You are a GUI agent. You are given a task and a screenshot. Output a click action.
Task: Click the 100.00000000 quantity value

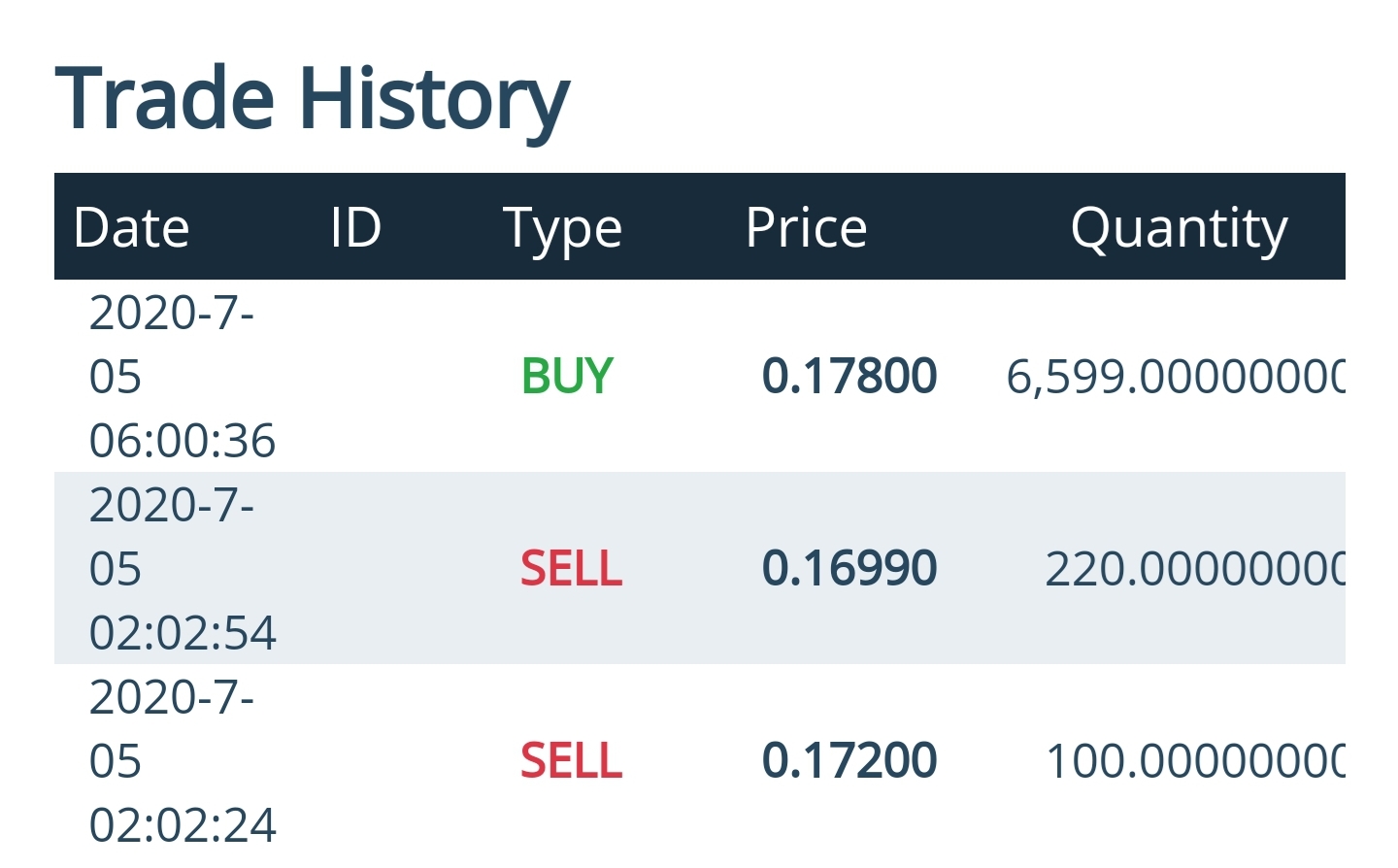(x=1194, y=761)
